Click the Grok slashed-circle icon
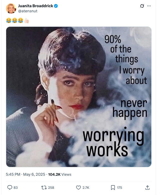 click(x=142, y=6)
